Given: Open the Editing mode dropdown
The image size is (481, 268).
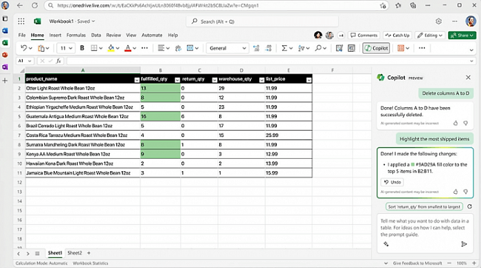Looking at the screenshot, I should (429, 35).
